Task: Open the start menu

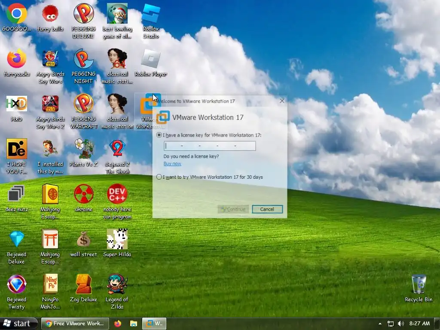Action: 18,324
